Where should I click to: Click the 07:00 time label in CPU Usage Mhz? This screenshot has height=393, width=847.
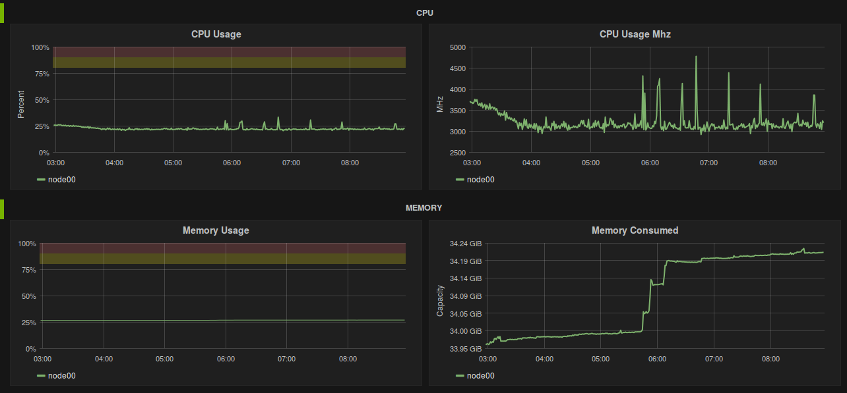(x=709, y=163)
